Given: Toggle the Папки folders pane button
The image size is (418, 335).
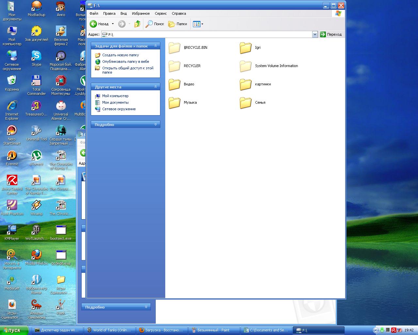Looking at the screenshot, I should tap(178, 24).
